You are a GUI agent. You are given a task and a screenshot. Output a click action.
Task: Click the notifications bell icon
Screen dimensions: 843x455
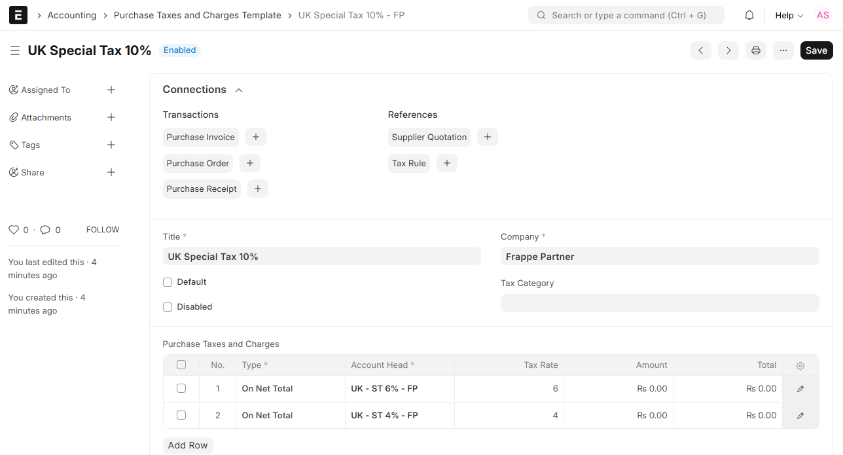pyautogui.click(x=749, y=15)
